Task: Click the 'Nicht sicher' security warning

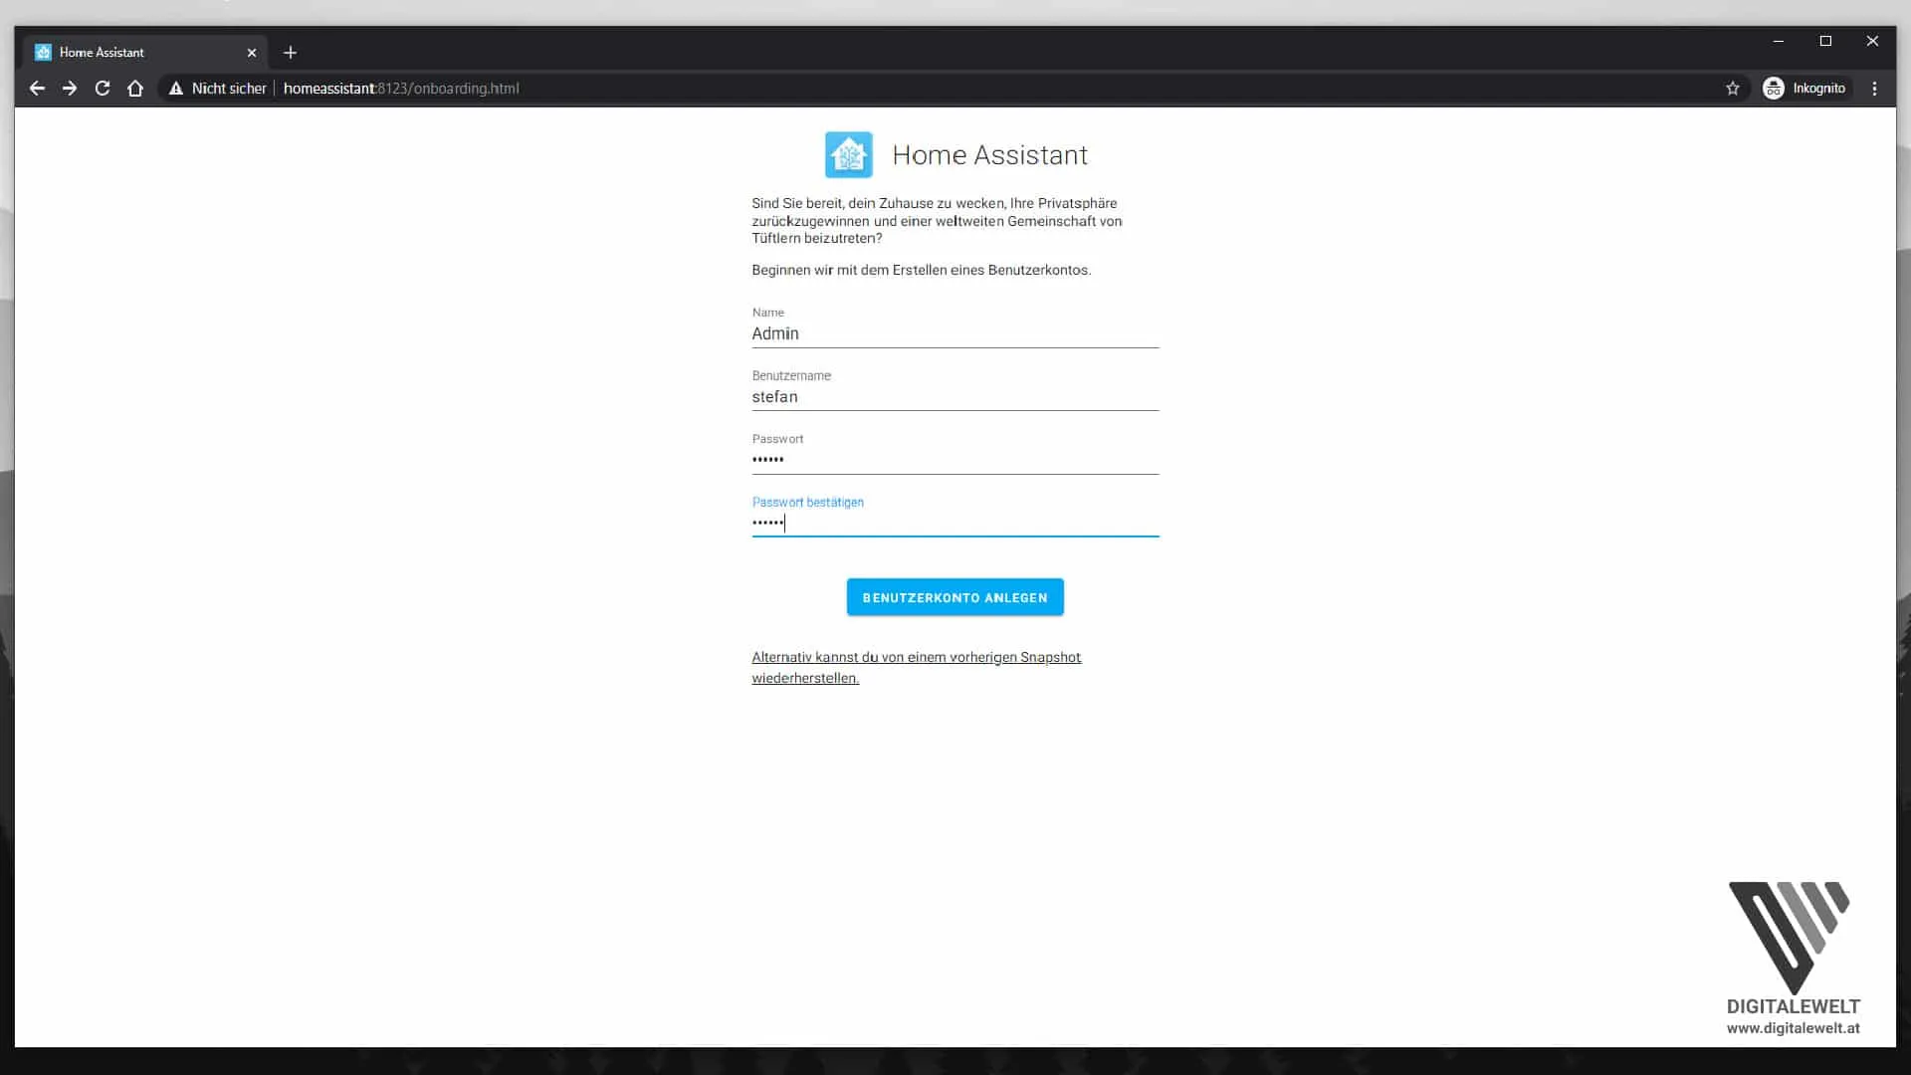Action: click(x=218, y=89)
